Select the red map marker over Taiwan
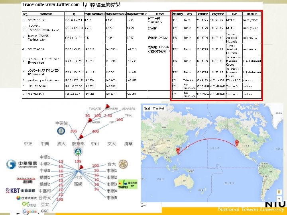The height and width of the screenshot is (215, 287). (178, 151)
